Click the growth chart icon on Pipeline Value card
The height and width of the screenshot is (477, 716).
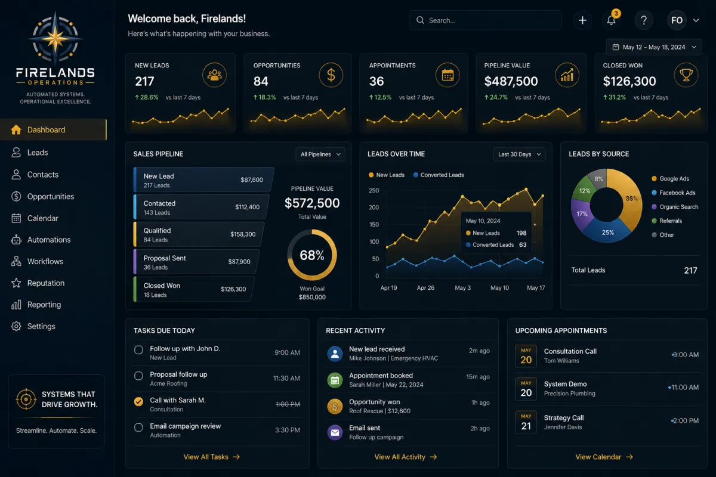[567, 75]
